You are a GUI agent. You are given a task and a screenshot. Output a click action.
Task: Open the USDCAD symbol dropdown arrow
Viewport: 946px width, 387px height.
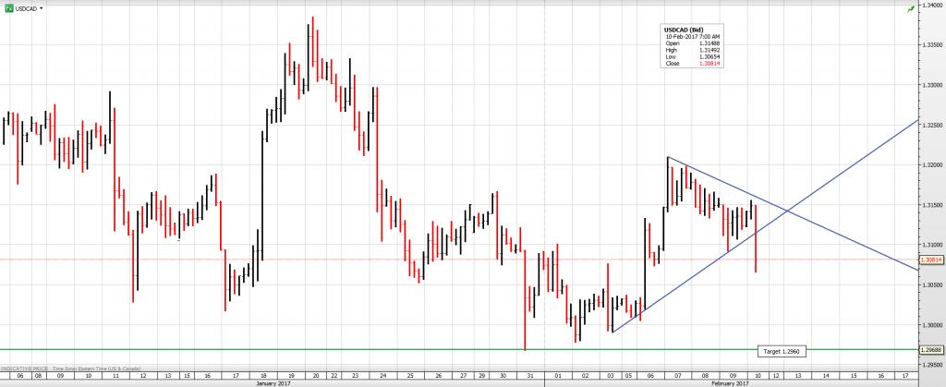pos(42,7)
